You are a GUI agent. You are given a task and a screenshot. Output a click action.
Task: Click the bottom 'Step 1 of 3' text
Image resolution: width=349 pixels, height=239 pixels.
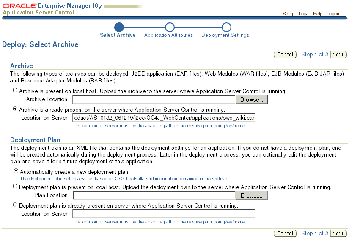(x=315, y=233)
